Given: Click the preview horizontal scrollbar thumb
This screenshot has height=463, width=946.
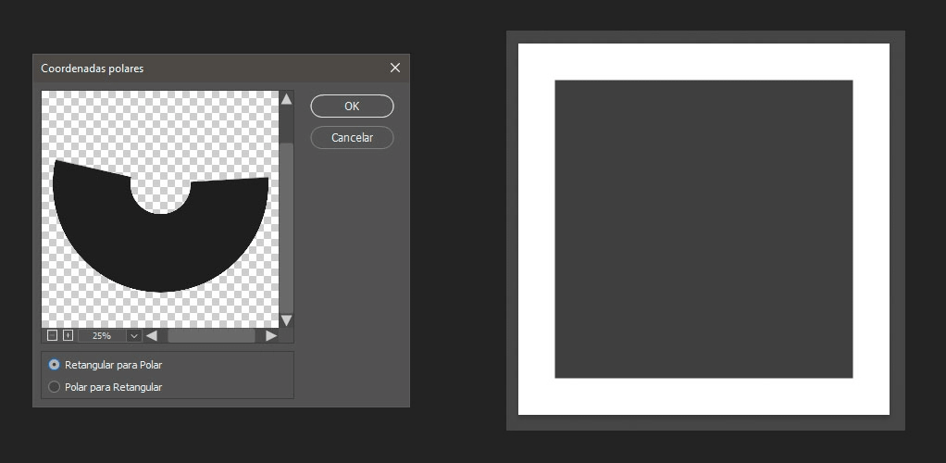Looking at the screenshot, I should point(211,335).
